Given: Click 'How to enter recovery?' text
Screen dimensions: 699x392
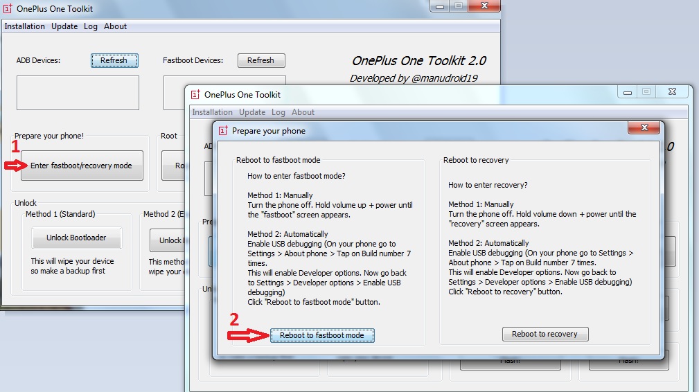Looking at the screenshot, I should [488, 186].
